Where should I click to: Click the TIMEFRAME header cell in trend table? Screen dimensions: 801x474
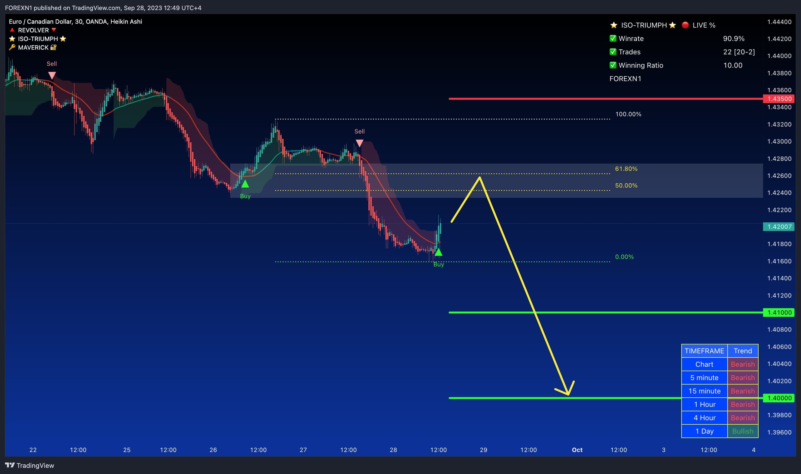[x=704, y=351]
